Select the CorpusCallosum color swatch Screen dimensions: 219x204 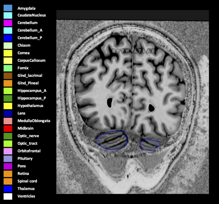(8, 61)
